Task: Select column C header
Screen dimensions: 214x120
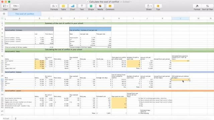Action: click(x=49, y=18)
